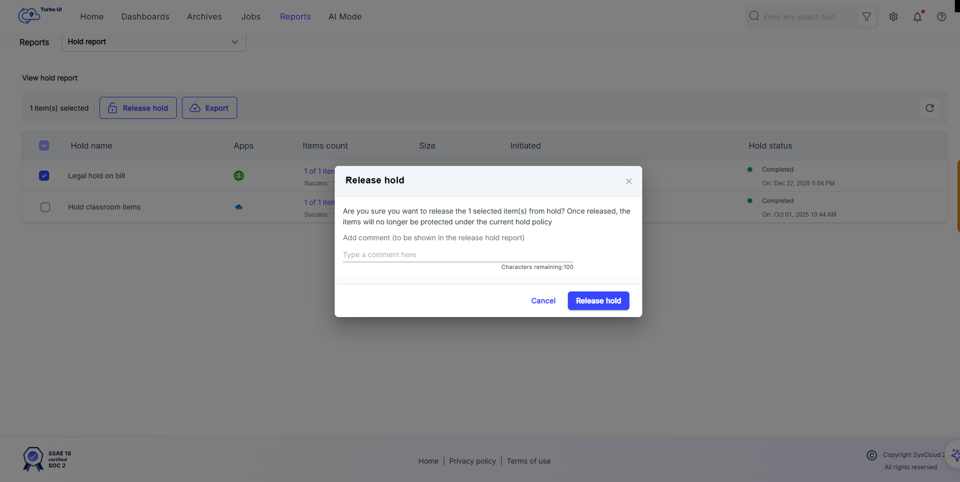
Task: Click 'Characters remaining:100' counter
Action: pos(537,267)
